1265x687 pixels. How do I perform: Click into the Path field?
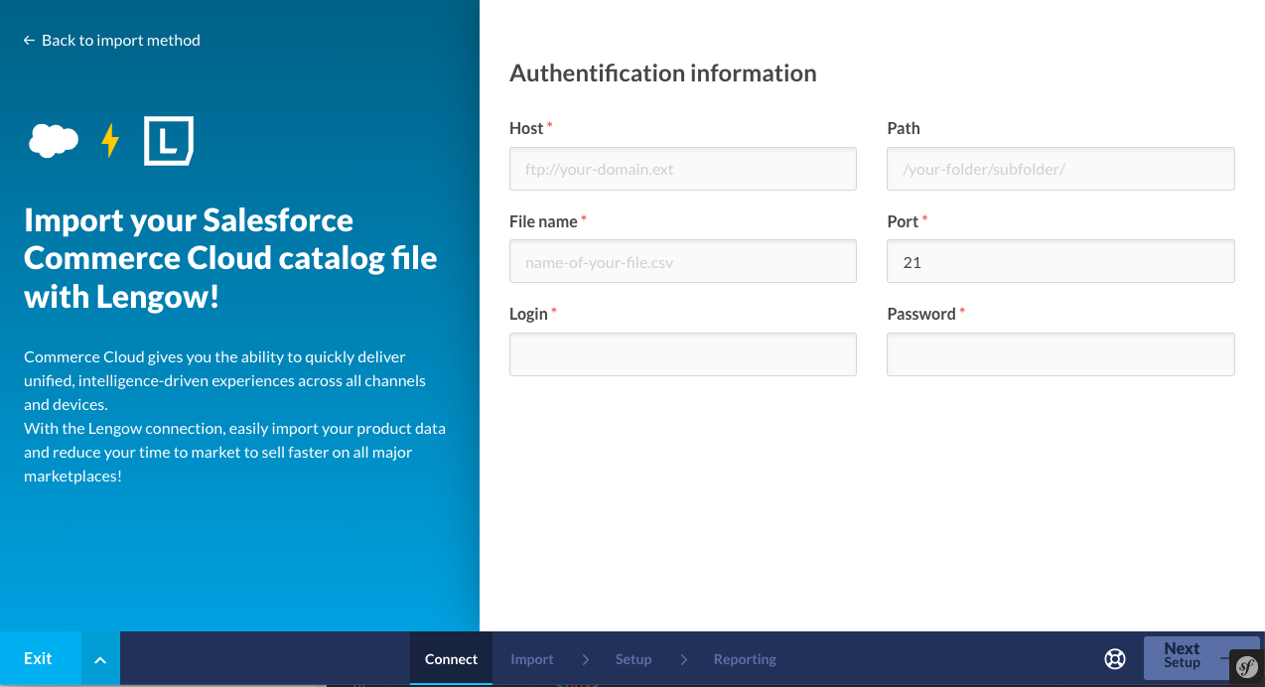coord(1060,169)
